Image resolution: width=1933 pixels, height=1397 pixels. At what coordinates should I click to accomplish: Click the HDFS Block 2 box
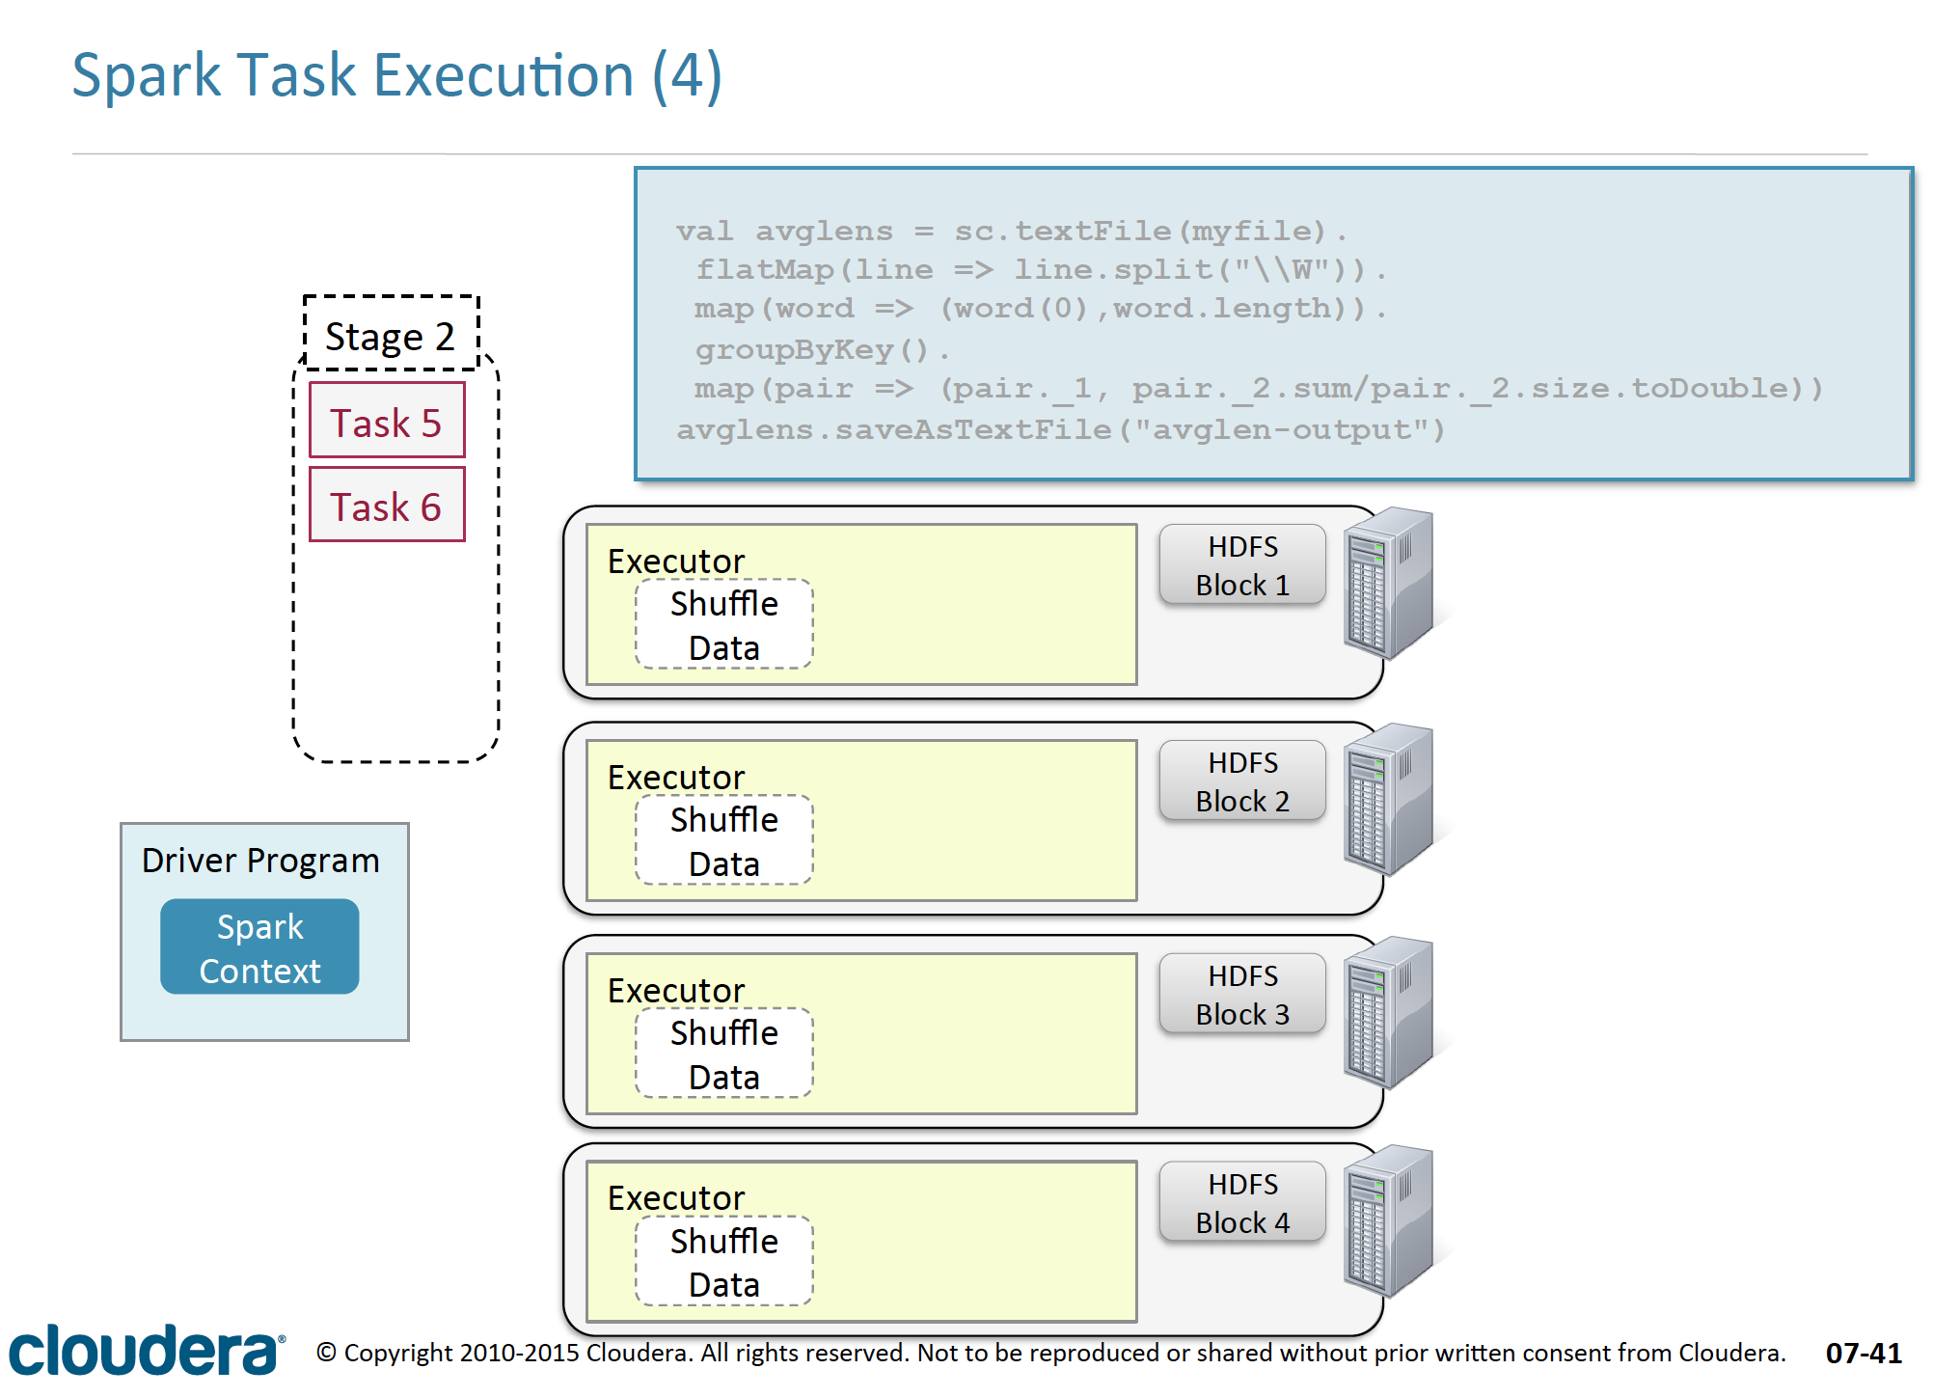click(x=1242, y=781)
